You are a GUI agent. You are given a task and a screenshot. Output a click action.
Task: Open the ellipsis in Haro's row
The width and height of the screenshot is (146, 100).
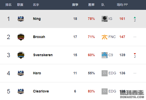[x=135, y=73]
